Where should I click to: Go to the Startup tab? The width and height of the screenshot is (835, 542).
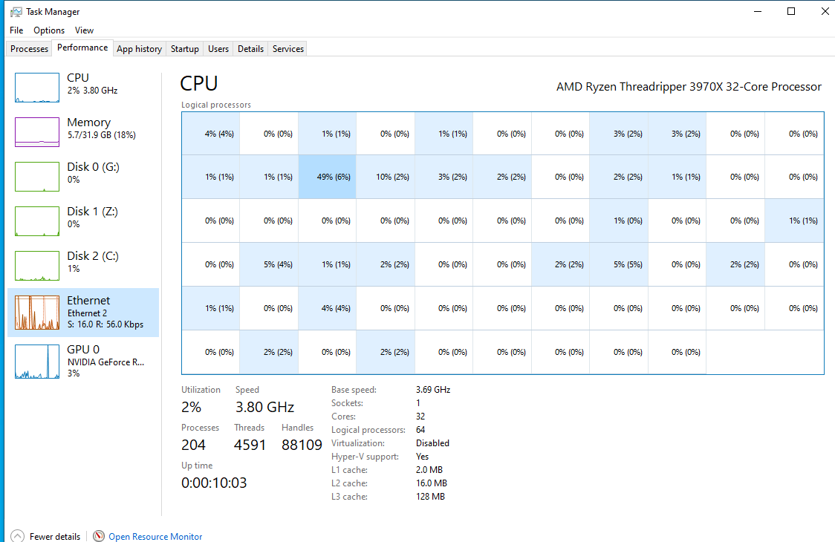[184, 49]
